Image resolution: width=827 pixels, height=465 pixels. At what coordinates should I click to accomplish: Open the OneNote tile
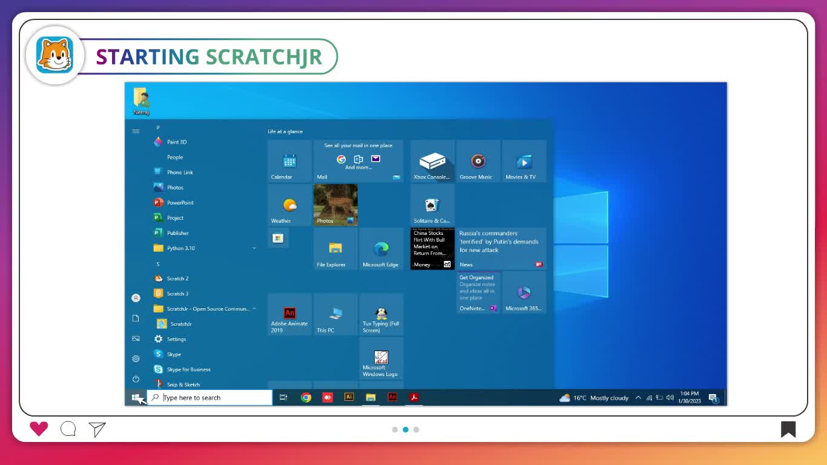point(478,292)
